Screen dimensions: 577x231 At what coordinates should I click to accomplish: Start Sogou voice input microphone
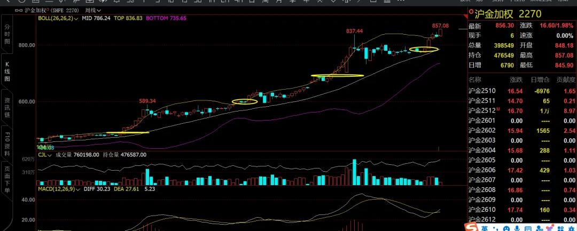[517, 228]
